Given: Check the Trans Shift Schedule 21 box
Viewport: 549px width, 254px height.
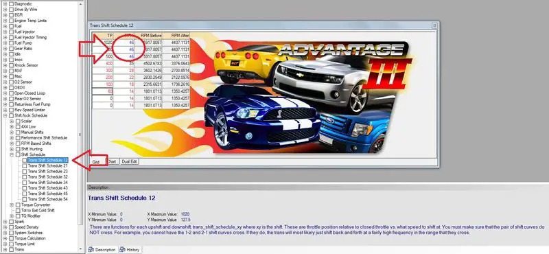Looking at the screenshot, I should click(24, 165).
